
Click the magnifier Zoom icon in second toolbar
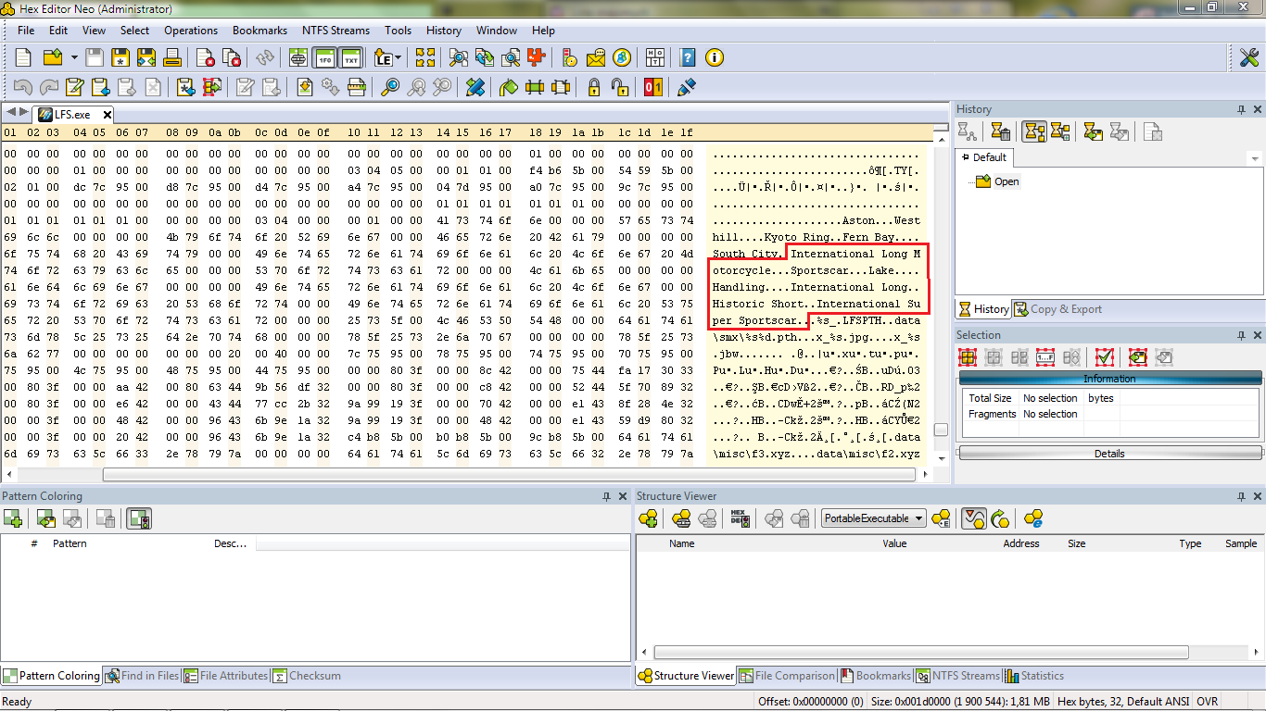[x=390, y=87]
